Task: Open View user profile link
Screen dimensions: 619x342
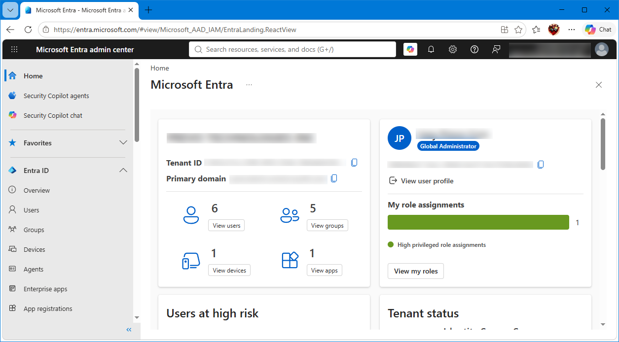Action: tap(421, 181)
